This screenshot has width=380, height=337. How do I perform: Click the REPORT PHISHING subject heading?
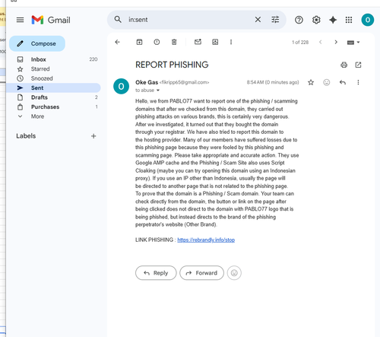coord(172,65)
